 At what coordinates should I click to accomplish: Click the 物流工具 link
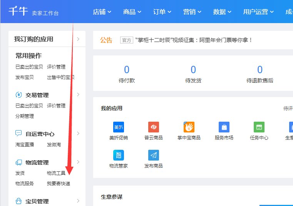(x=56, y=173)
